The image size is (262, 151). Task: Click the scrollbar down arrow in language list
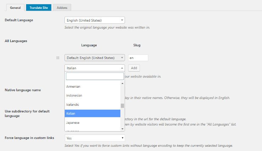tap(123, 129)
